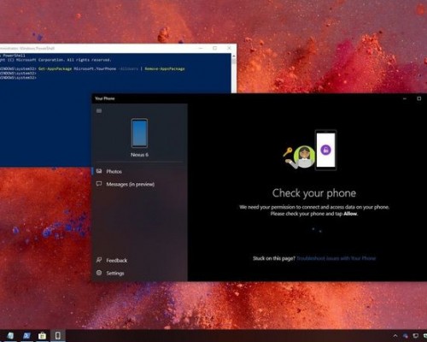
Task: Follow Troubleshoot issues with Your Phone link
Action: click(336, 258)
